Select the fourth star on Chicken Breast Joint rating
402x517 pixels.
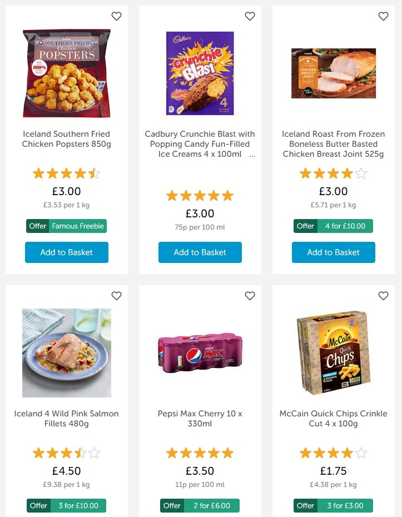pyautogui.click(x=348, y=173)
